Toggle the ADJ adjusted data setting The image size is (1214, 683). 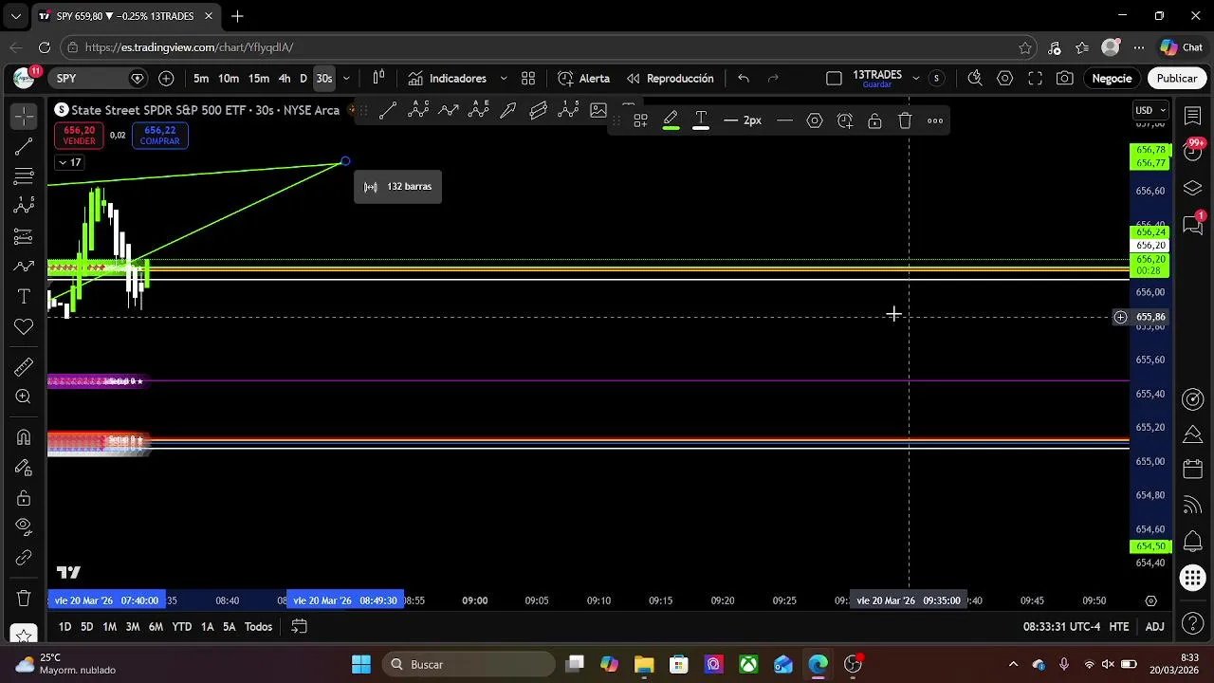[1154, 626]
